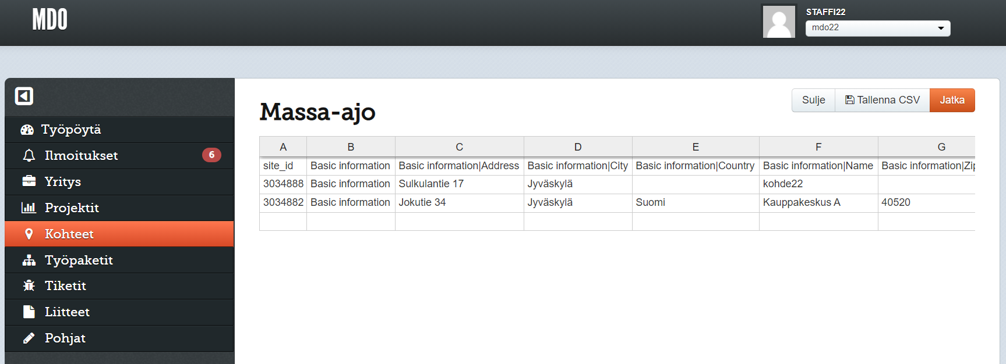Click the Projektit chart icon
This screenshot has height=364, width=1006.
point(29,208)
